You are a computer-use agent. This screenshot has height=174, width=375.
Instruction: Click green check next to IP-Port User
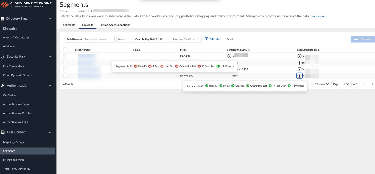pos(270,86)
